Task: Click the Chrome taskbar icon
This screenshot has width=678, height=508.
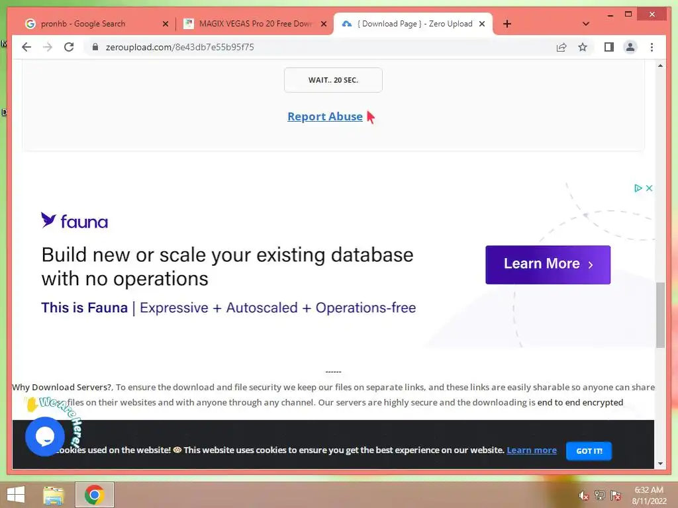Action: click(x=94, y=495)
